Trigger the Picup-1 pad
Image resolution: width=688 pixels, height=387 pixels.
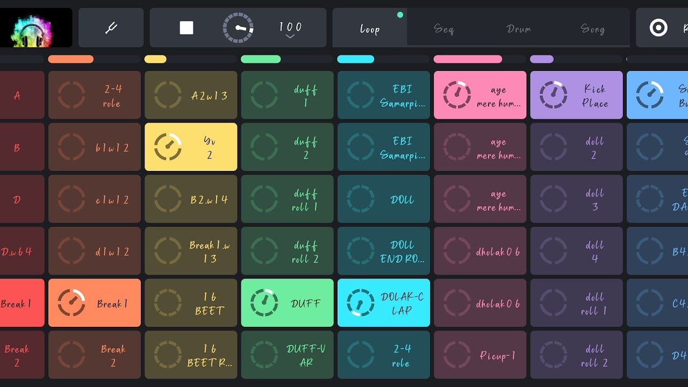(480, 355)
